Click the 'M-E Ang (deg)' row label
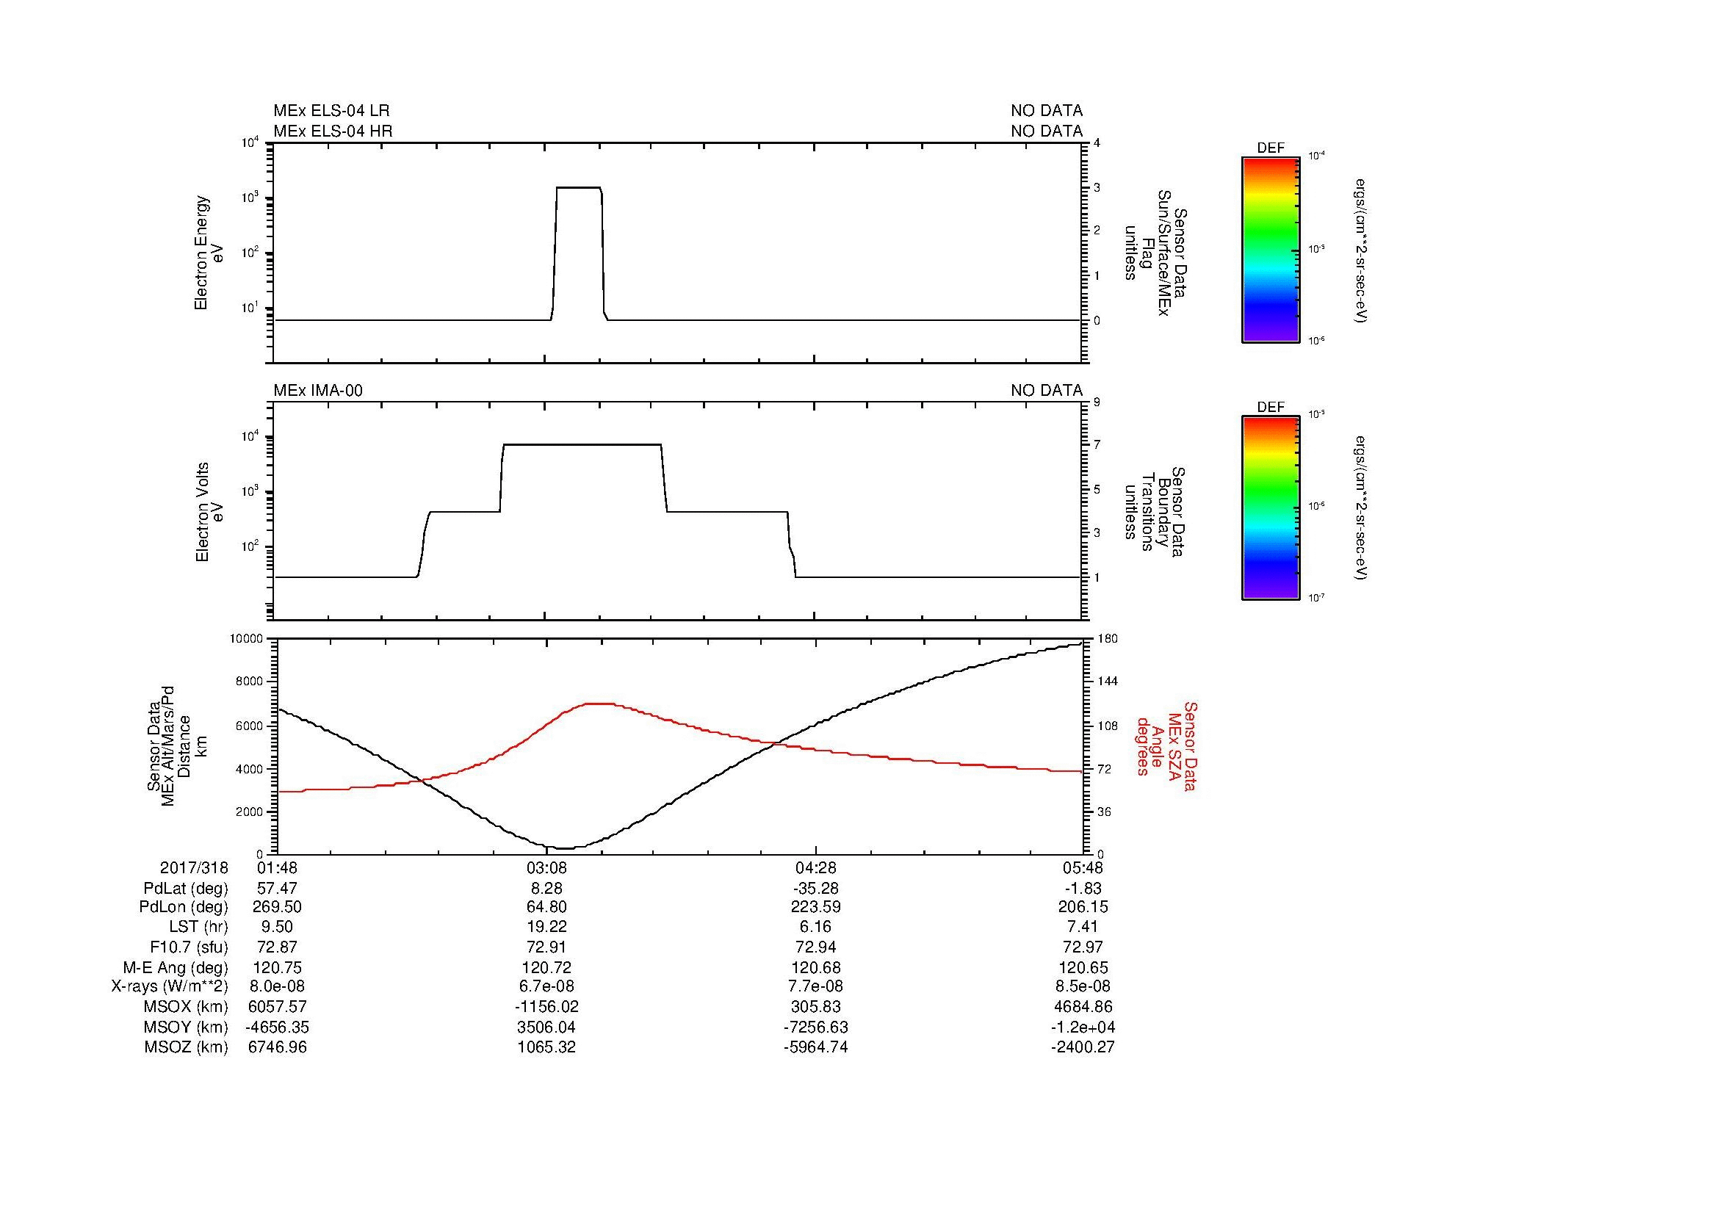This screenshot has height=1214, width=1718. 175,968
